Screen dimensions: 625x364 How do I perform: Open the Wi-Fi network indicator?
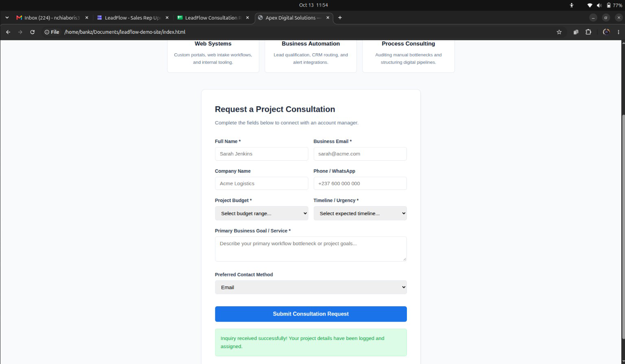[590, 5]
